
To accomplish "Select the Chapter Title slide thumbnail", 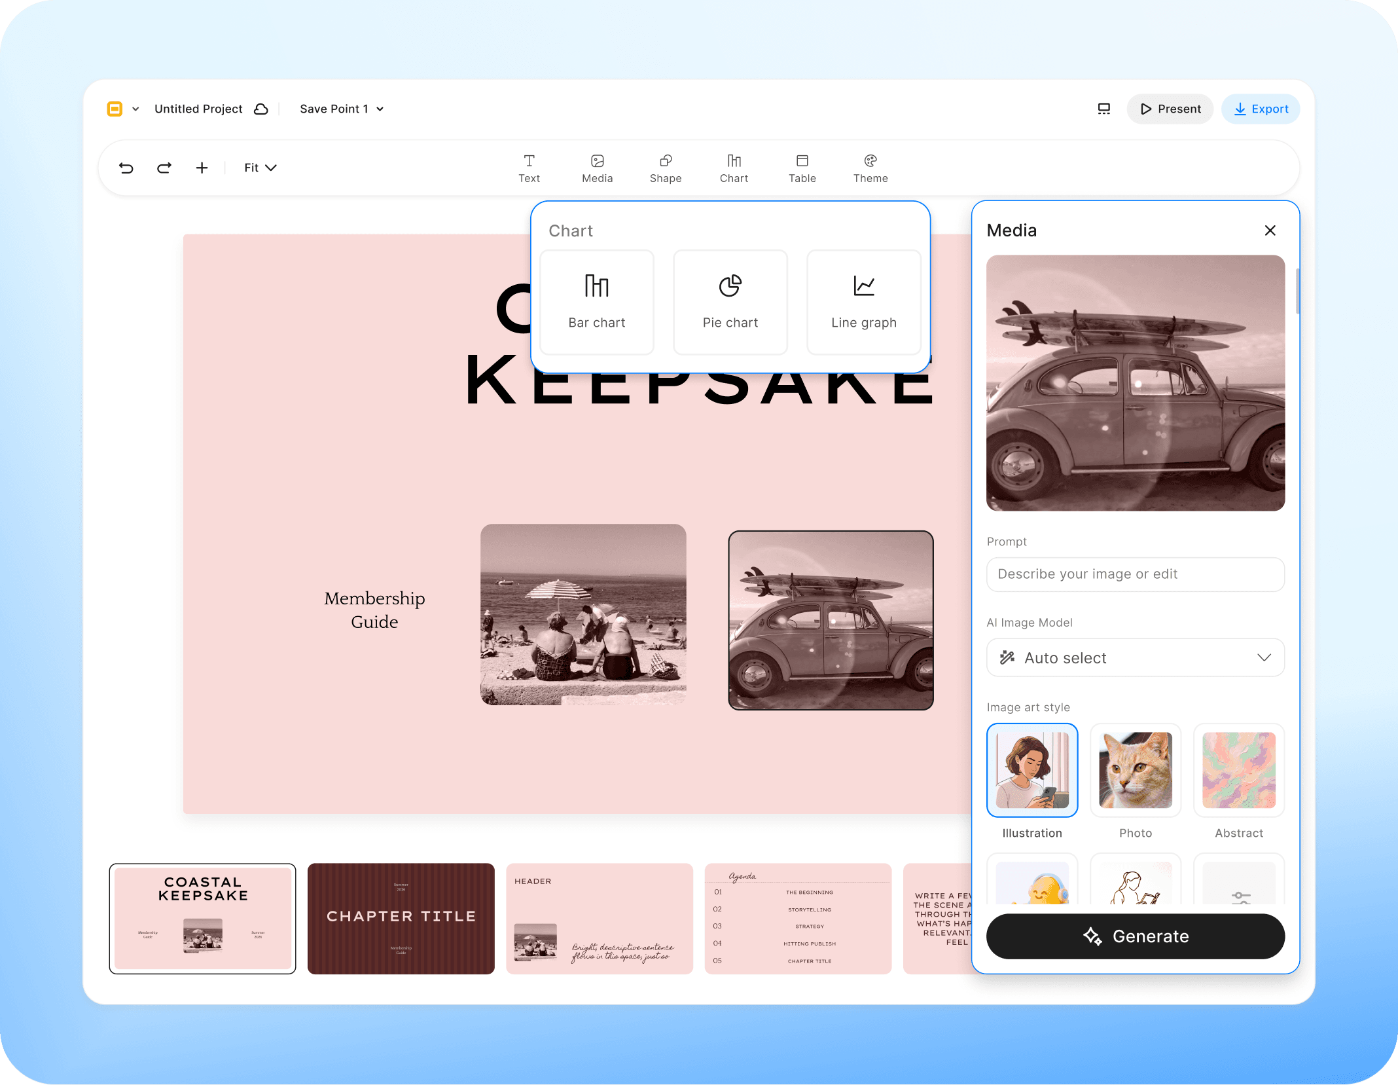I will 401,918.
